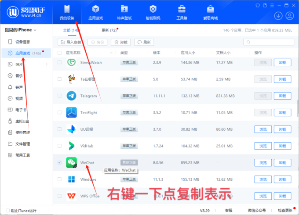The image size is (299, 215).
Task: Click the 卸载 toolbar button
Action: point(121,42)
